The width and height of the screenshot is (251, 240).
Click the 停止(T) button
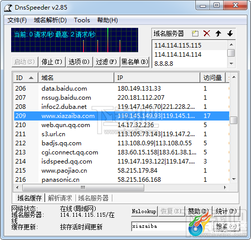52,62
